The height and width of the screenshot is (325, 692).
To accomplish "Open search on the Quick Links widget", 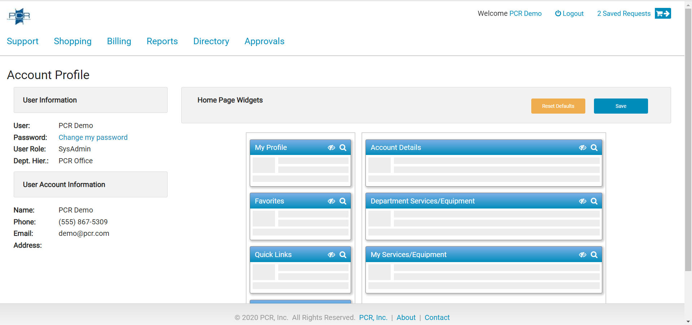I will [x=342, y=254].
